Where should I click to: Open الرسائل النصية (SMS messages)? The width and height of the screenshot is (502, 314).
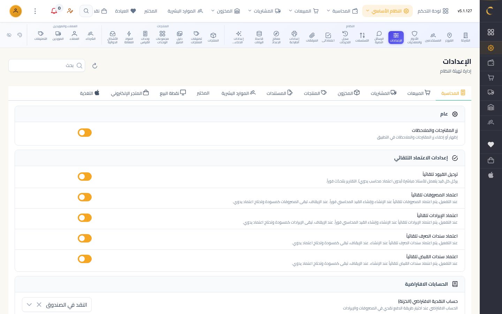tap(379, 37)
